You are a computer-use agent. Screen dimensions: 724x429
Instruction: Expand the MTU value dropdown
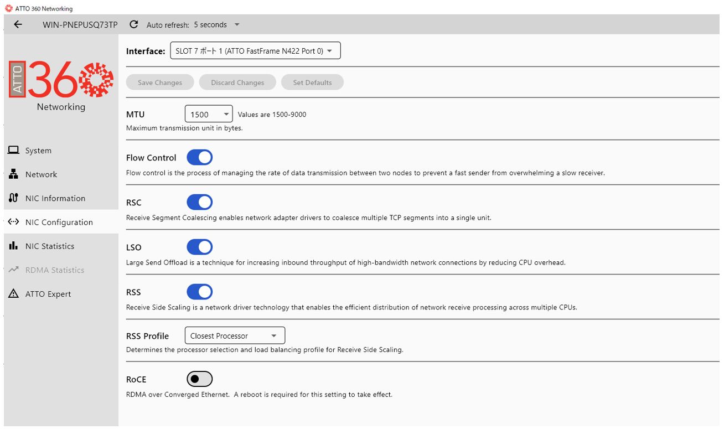point(209,115)
